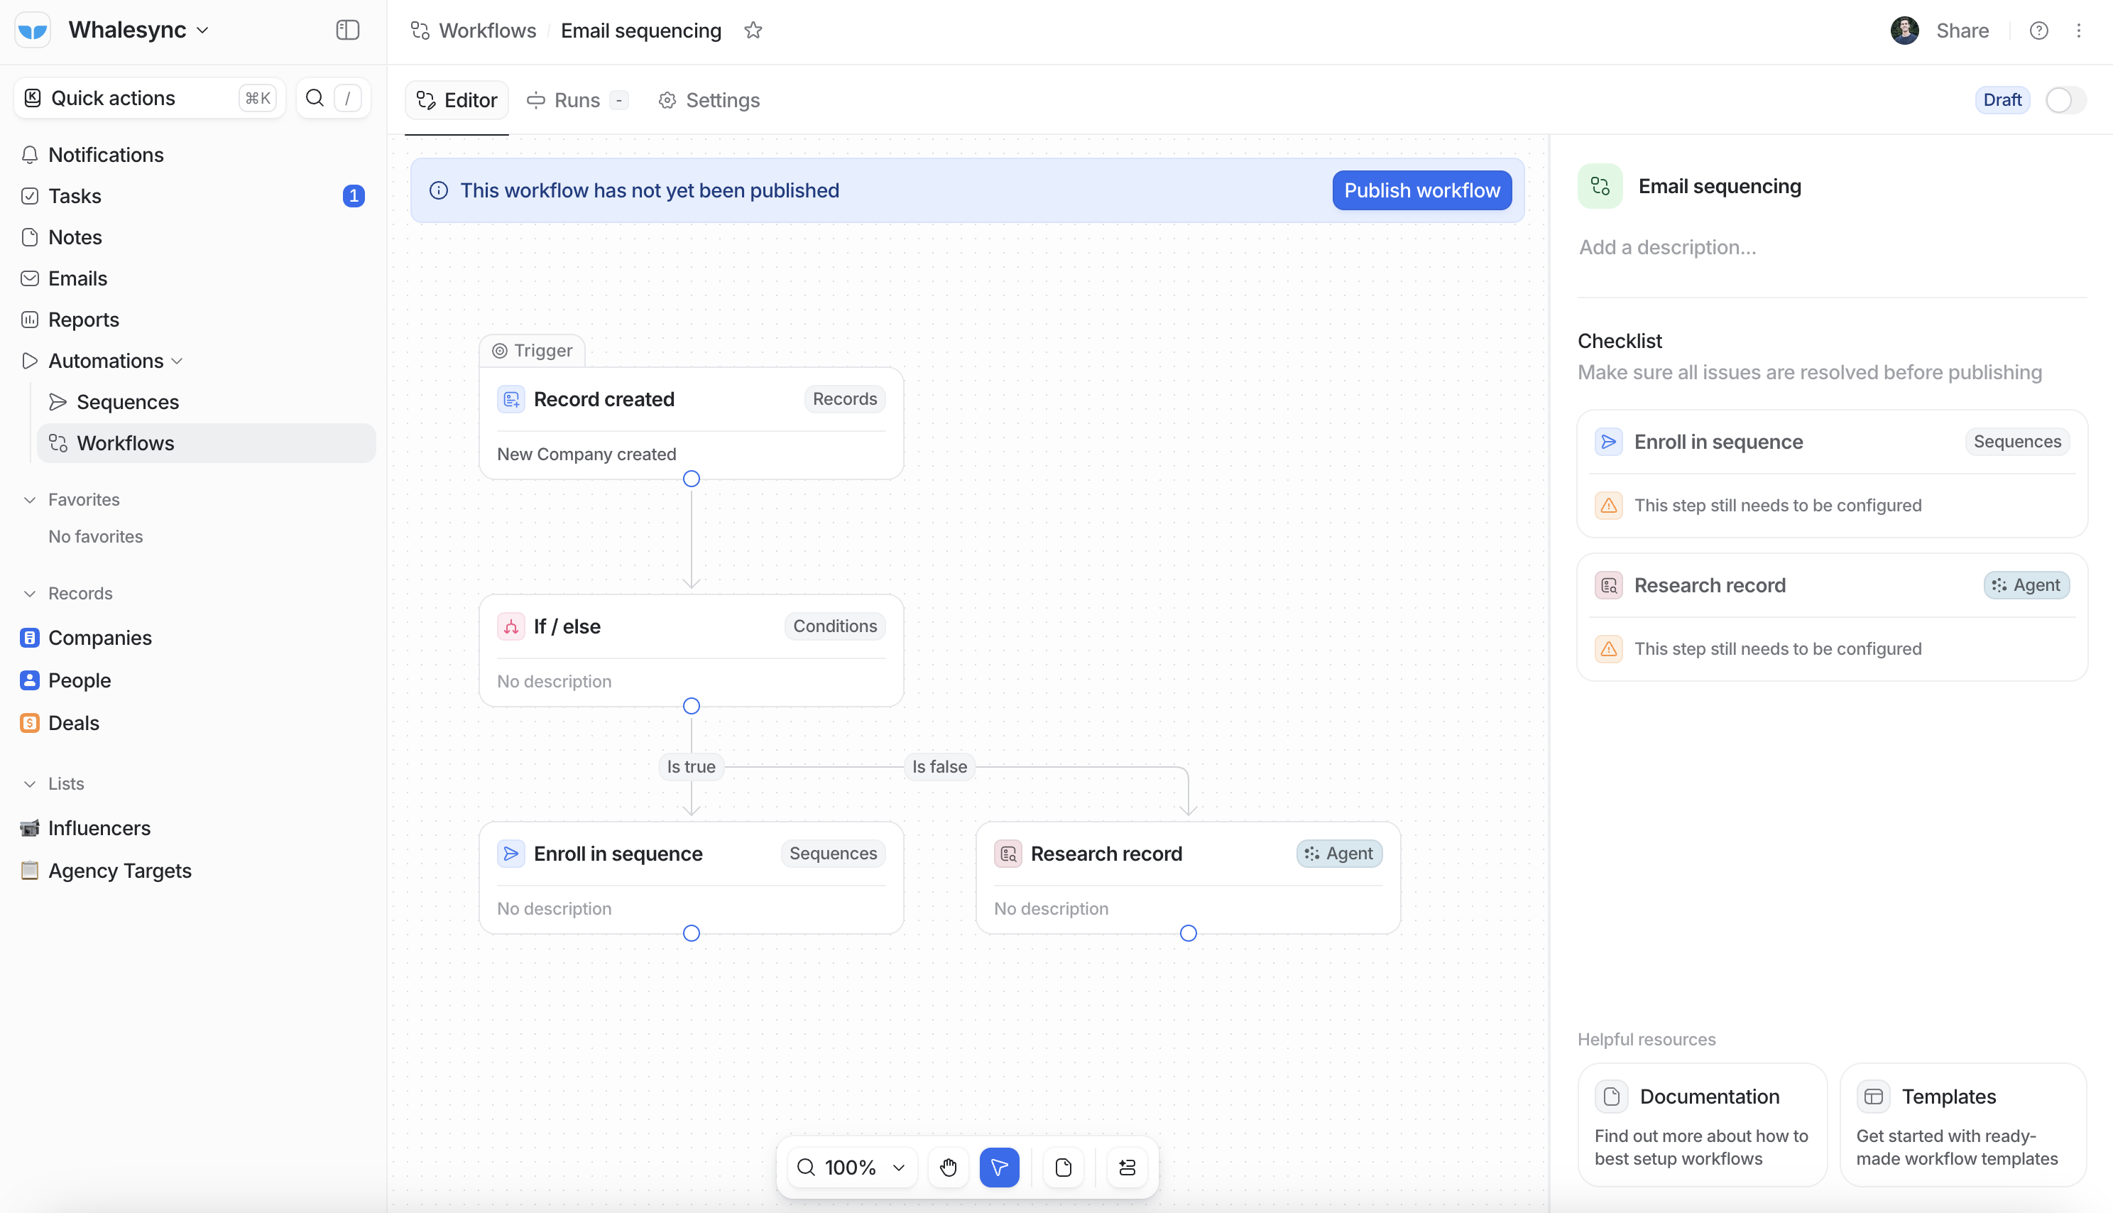
Task: Click the Publish workflow button
Action: click(x=1421, y=191)
